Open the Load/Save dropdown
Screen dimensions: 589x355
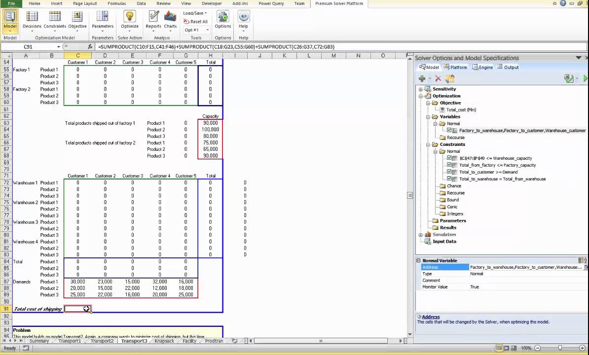click(x=195, y=13)
